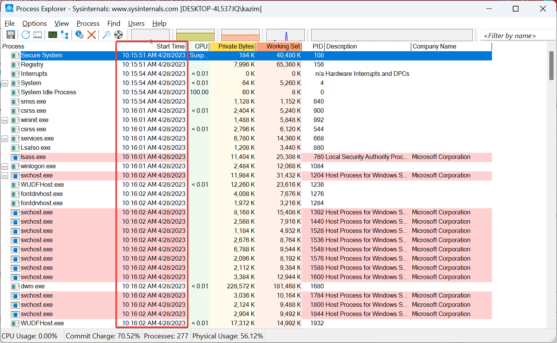
Task: Click the PID 1680 cell
Action: [x=317, y=286]
